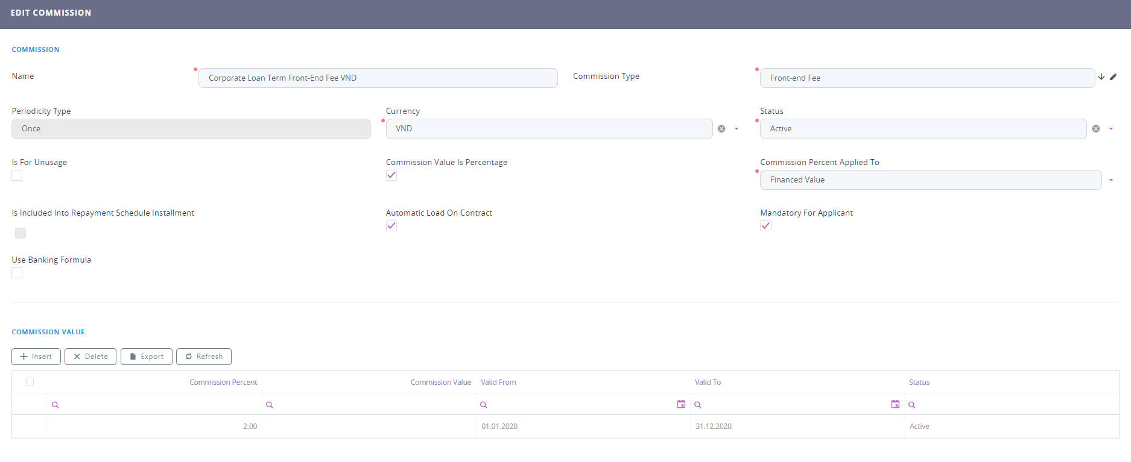Expand the Status dropdown arrow
The image size is (1131, 462).
pyautogui.click(x=1110, y=129)
